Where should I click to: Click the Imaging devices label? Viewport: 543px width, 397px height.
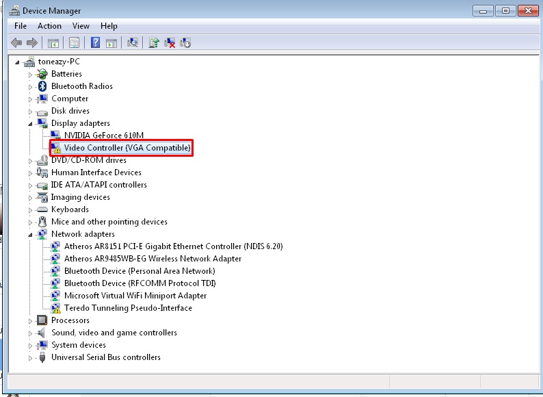pos(80,197)
